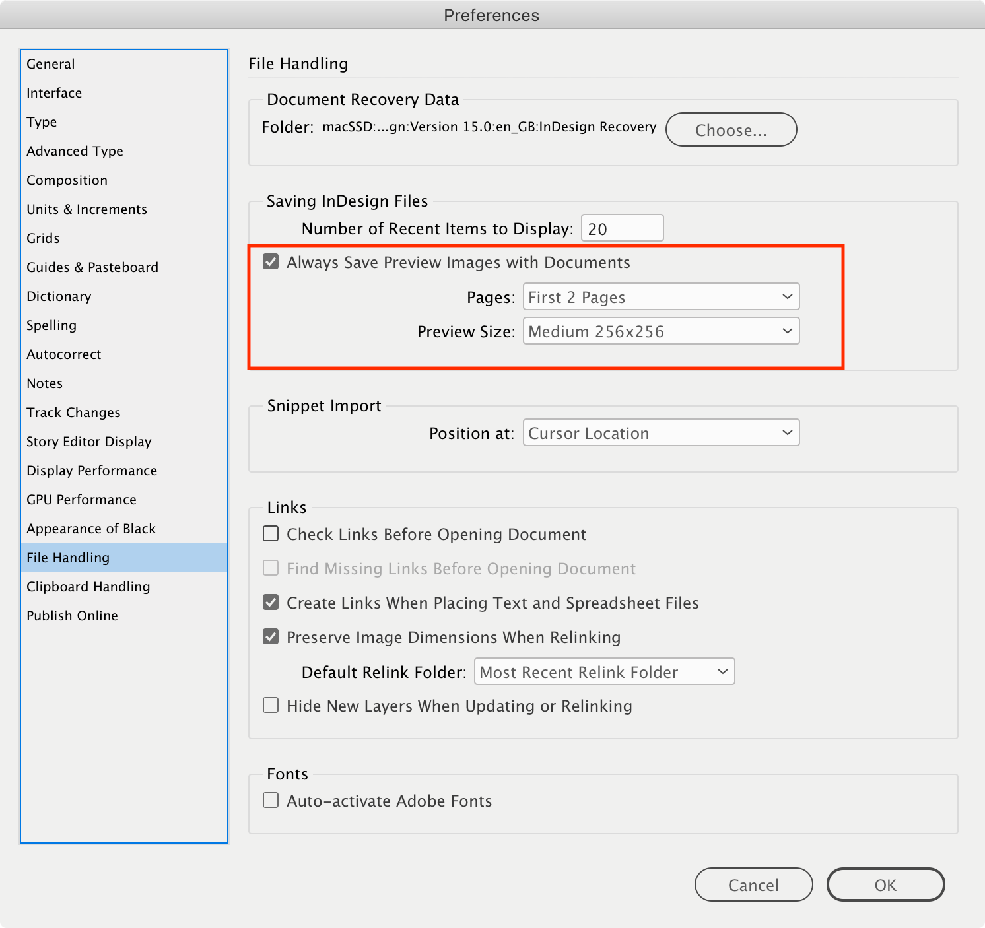
Task: Open the Publish Online preferences
Action: [x=73, y=615]
